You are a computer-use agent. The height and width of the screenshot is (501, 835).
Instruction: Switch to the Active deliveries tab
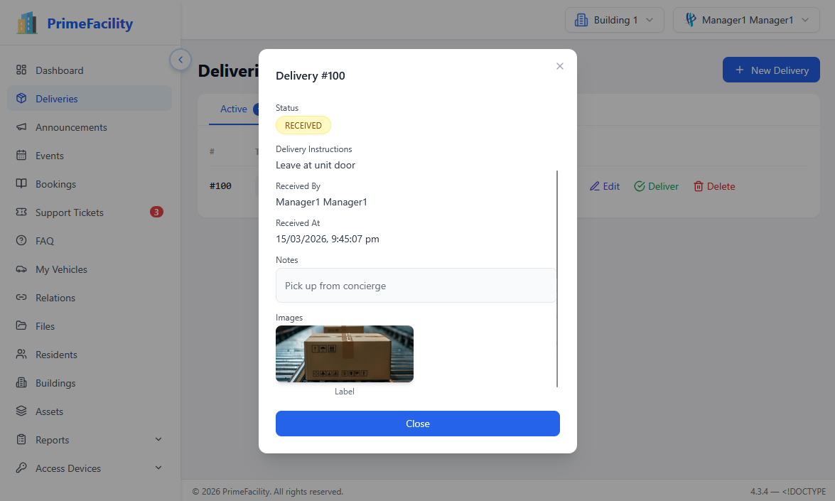pyautogui.click(x=234, y=109)
